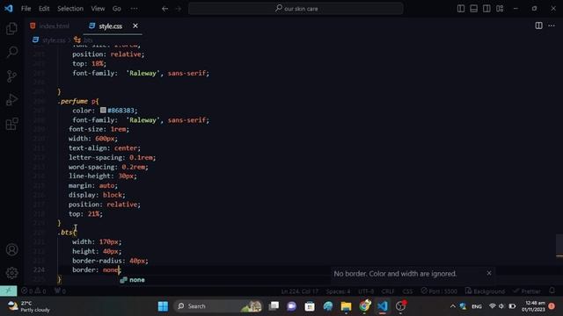563x316 pixels.
Task: Click the Split Editor Right icon
Action: pos(538,25)
